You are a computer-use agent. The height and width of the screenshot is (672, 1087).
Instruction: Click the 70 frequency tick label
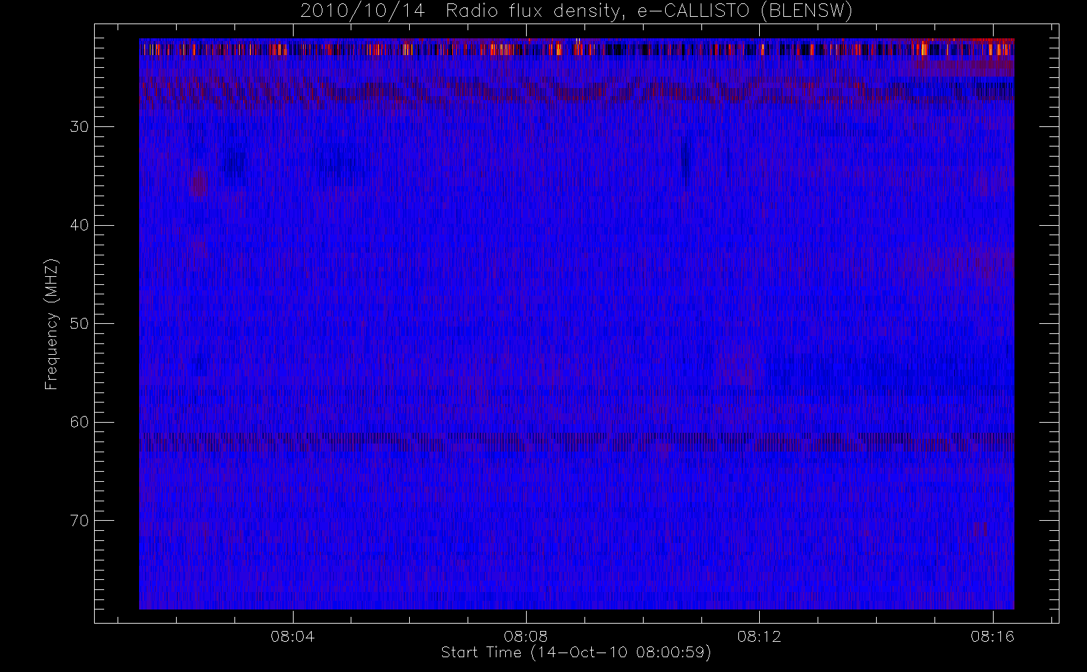[80, 521]
